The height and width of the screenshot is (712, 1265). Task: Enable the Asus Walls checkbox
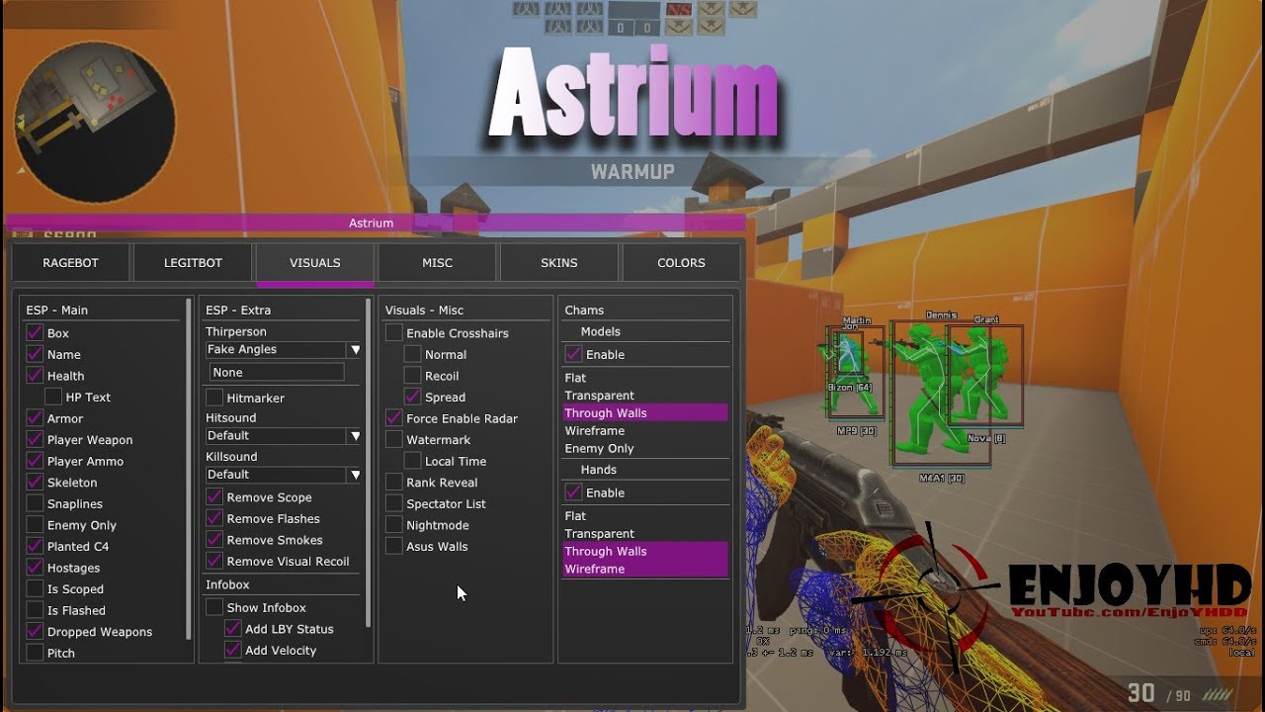click(x=394, y=546)
